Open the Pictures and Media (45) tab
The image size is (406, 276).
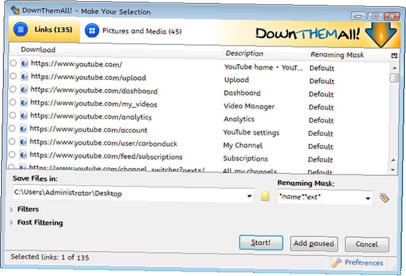133,31
